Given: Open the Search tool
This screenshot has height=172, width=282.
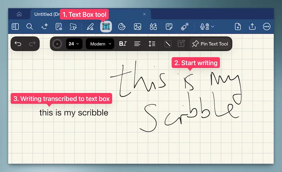Looking at the screenshot, I should click(30, 26).
